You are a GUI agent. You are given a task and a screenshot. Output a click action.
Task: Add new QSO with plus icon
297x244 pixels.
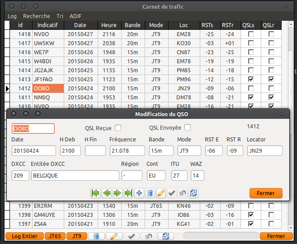[x=139, y=193]
